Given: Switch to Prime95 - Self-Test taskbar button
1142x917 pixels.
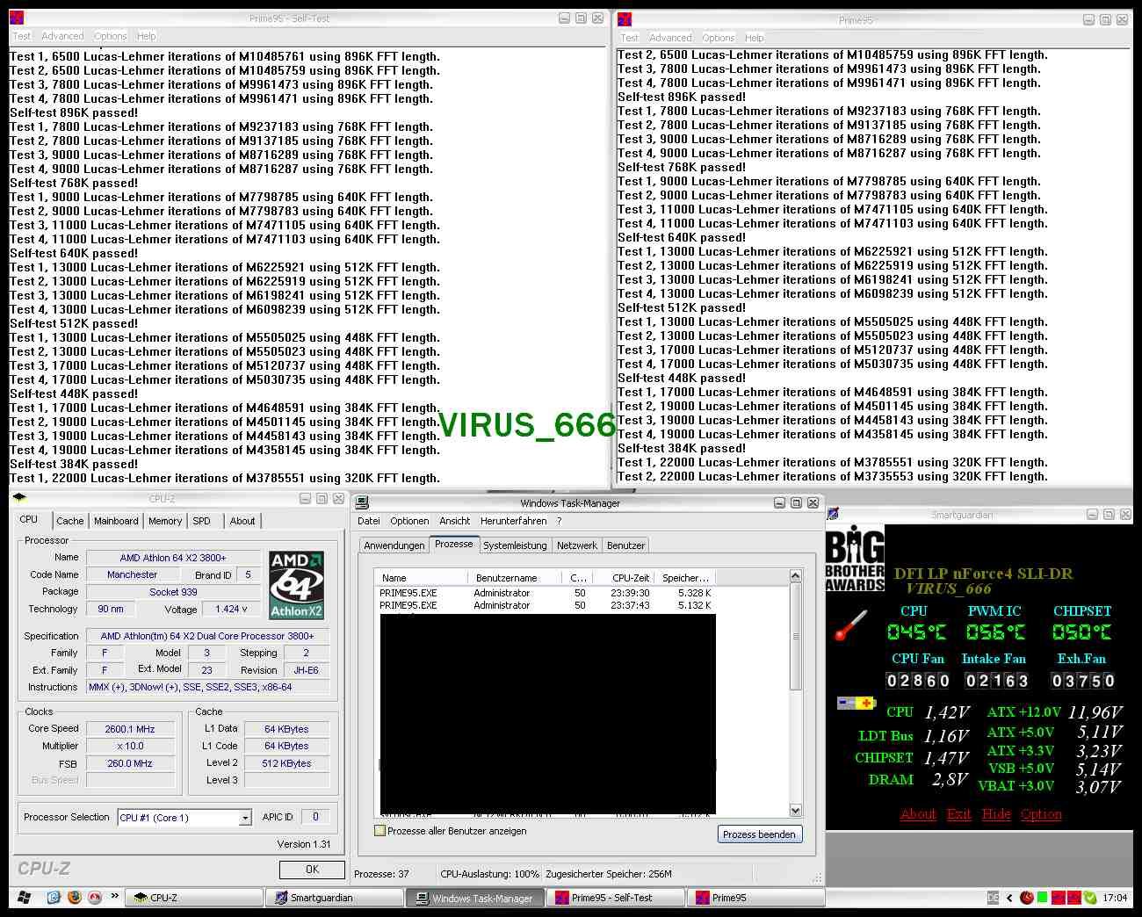Looking at the screenshot, I should click(616, 898).
